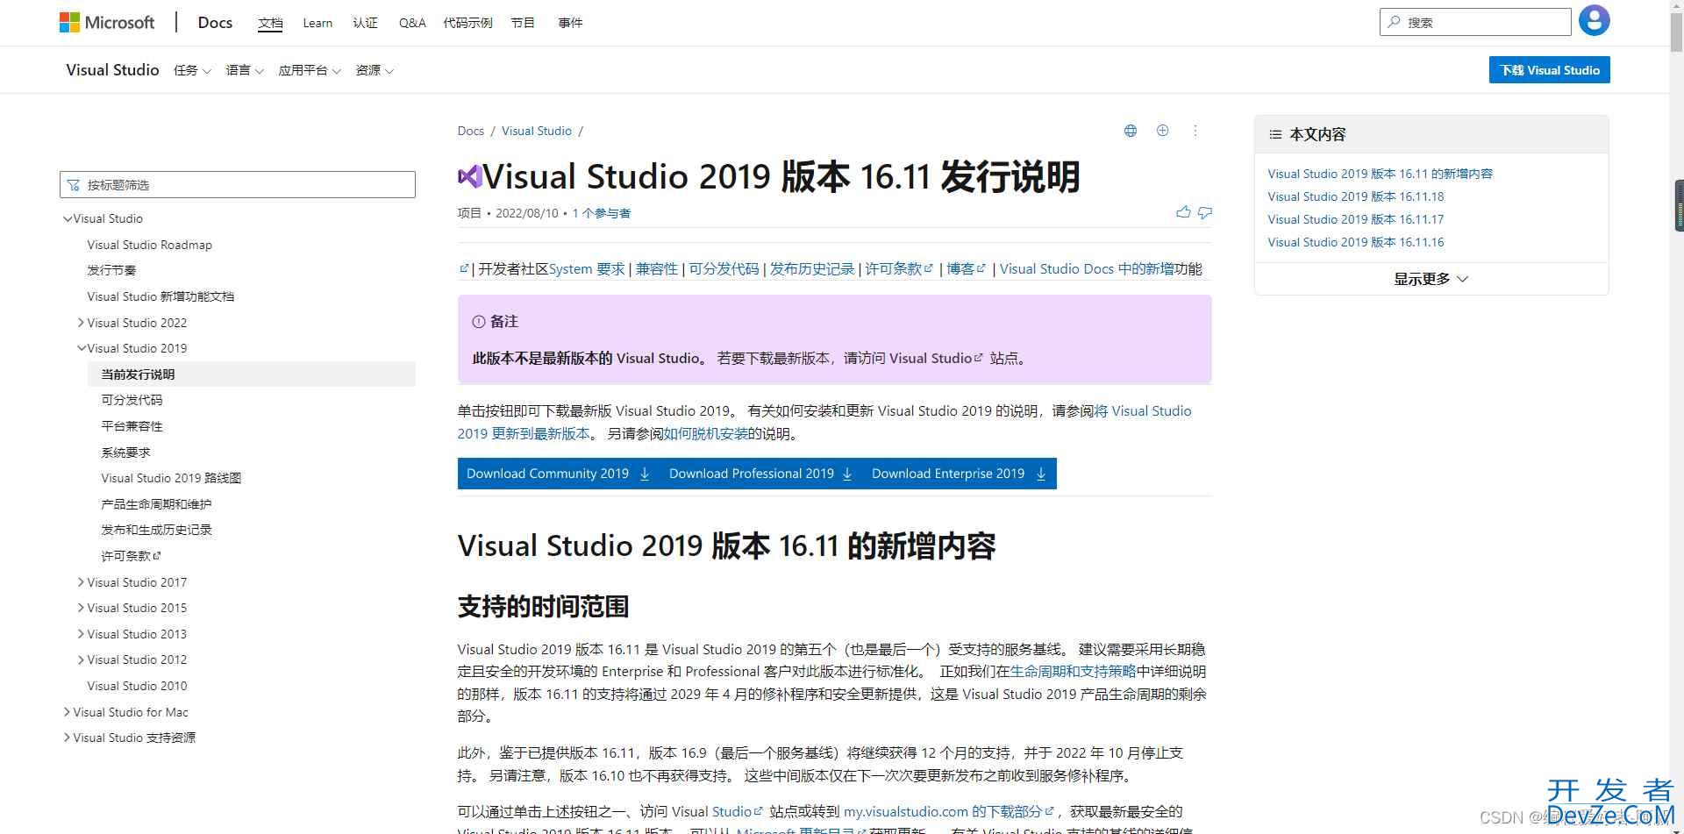Click the 下载 Visual Studio button
The height and width of the screenshot is (834, 1684).
[1549, 70]
